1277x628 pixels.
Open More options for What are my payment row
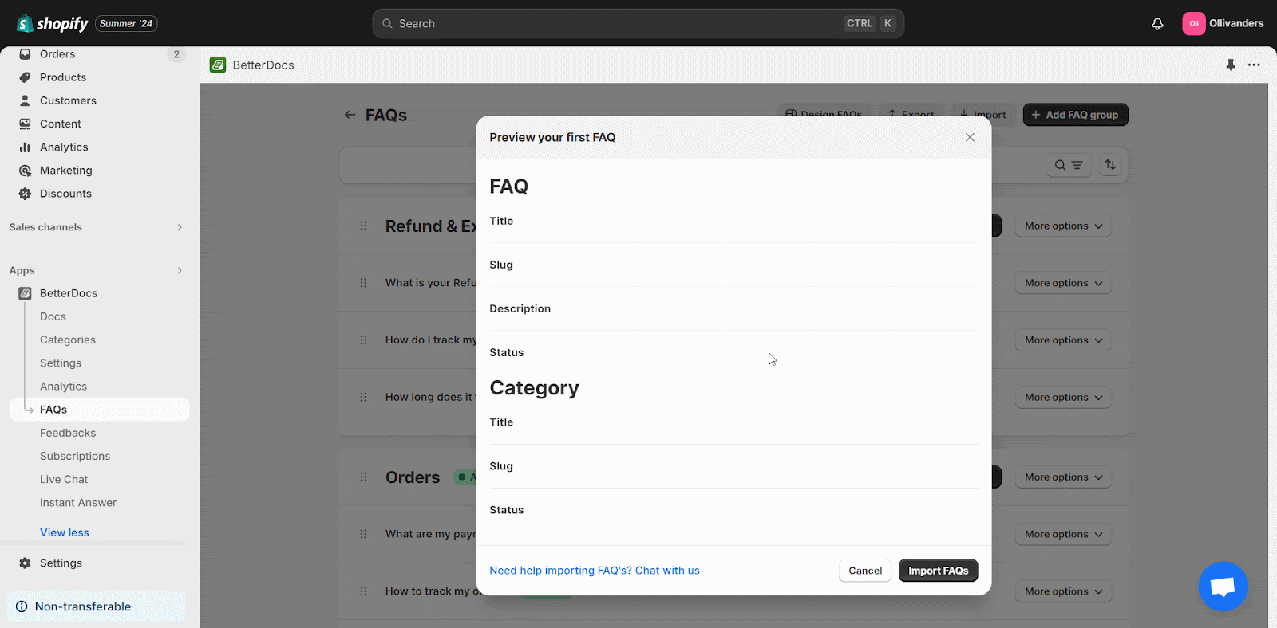tap(1063, 534)
